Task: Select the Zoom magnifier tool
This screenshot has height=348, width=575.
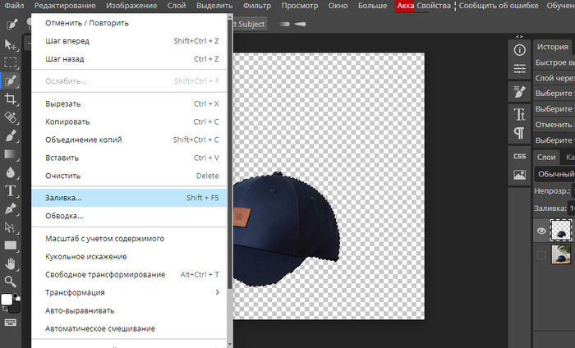Action: click(11, 282)
